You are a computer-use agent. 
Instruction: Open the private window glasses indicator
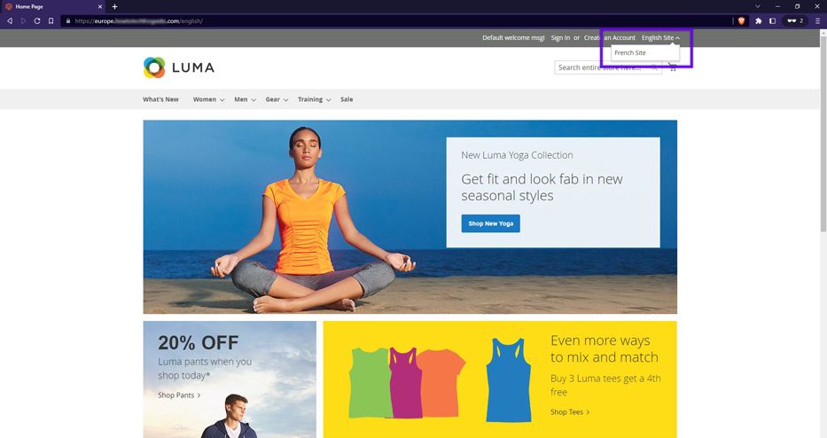[x=795, y=21]
